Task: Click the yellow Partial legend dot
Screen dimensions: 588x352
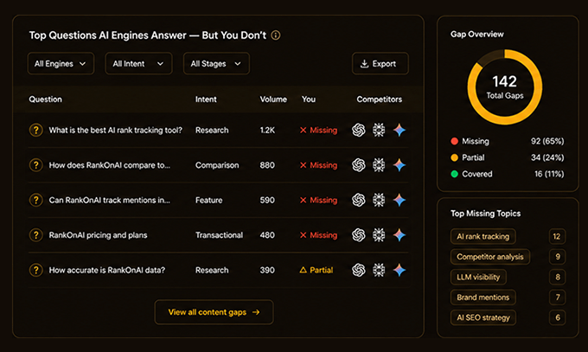Action: click(x=455, y=157)
